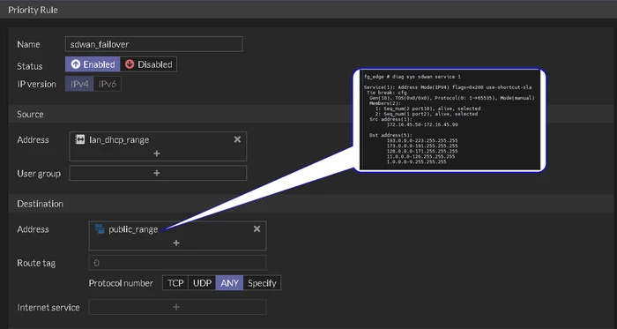The image size is (617, 329).
Task: Add another Source Address entry
Action: pos(157,153)
